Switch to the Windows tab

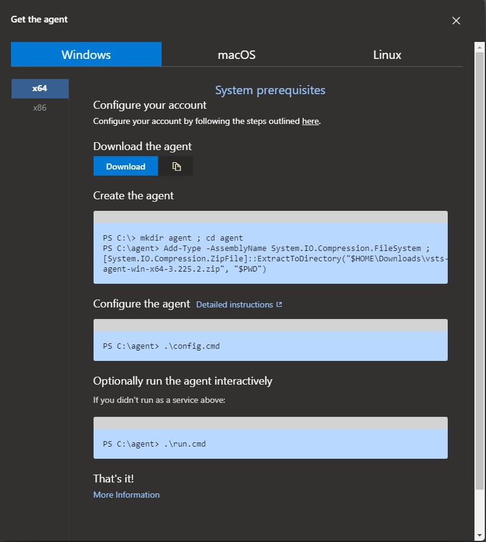(x=86, y=54)
